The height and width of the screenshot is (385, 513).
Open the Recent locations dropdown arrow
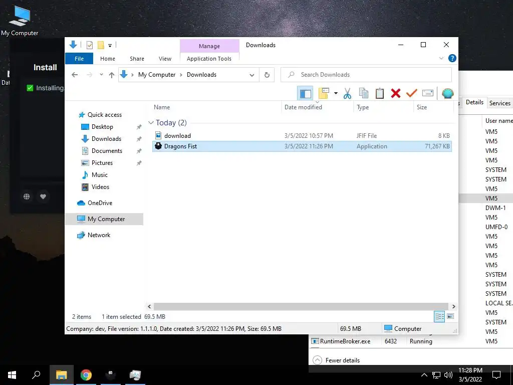pyautogui.click(x=101, y=75)
